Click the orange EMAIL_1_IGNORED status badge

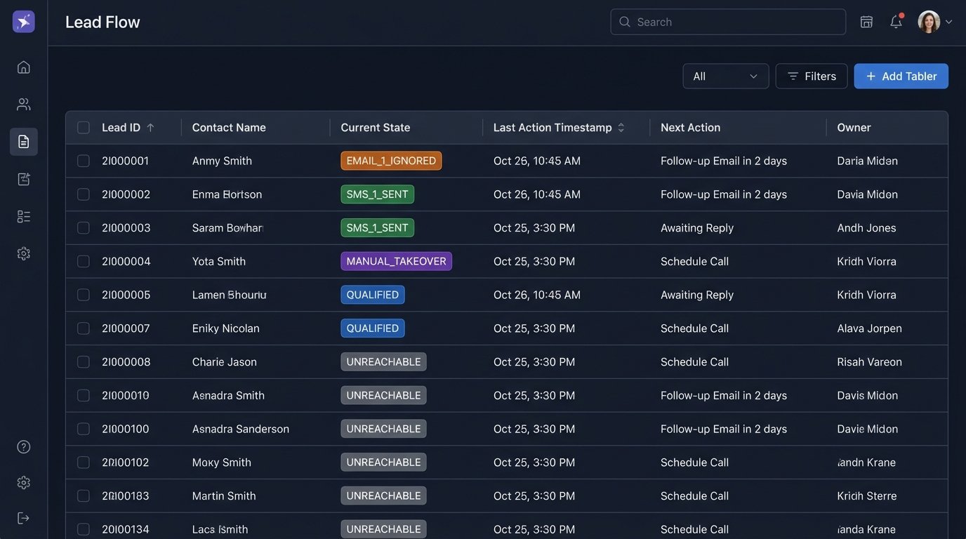pyautogui.click(x=391, y=161)
